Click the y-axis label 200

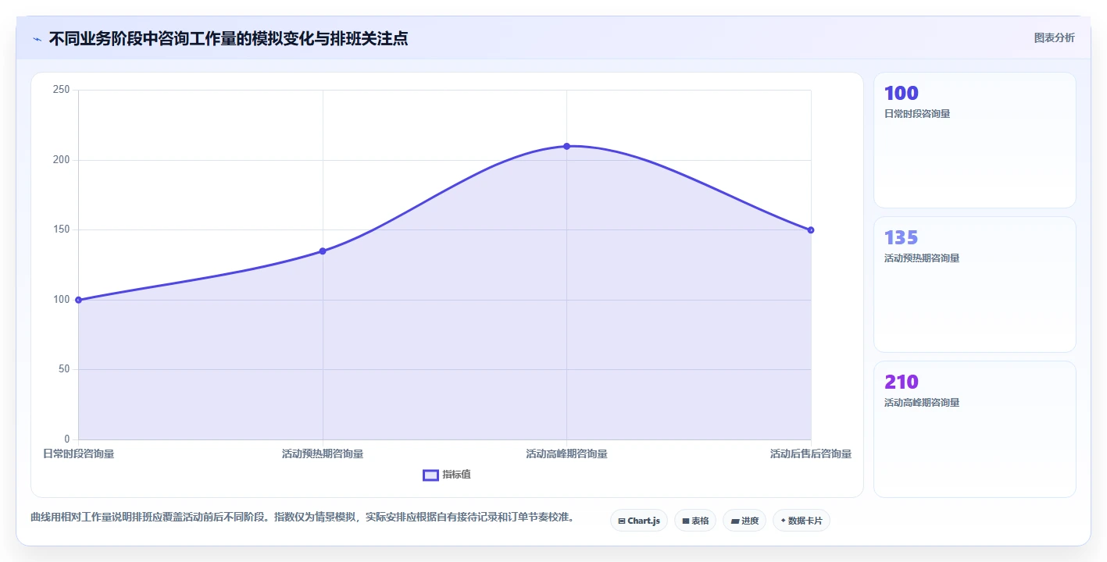62,160
